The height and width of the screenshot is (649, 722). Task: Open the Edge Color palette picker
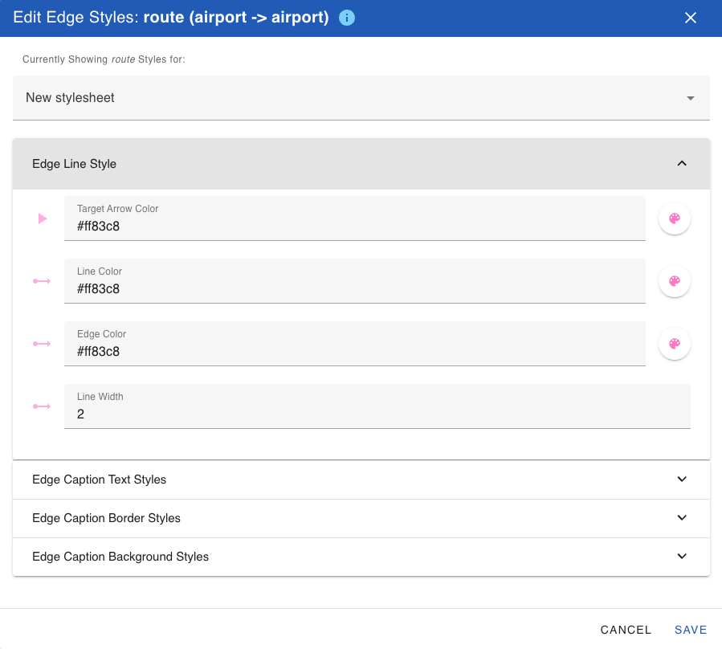674,343
